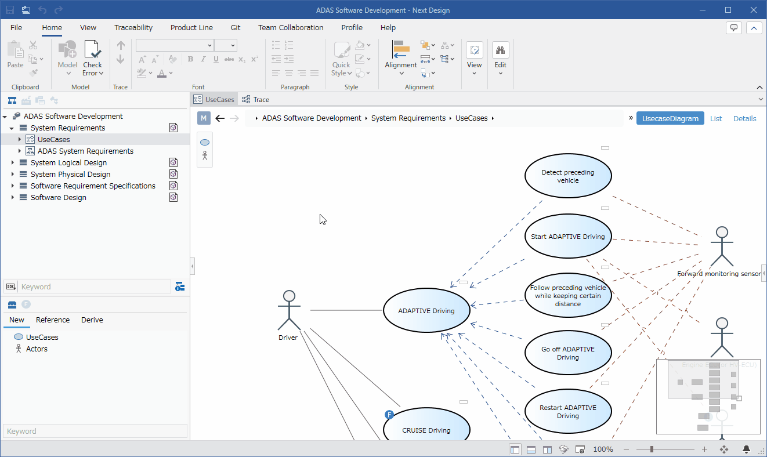Click the View editor icon in ribbon

[x=475, y=50]
